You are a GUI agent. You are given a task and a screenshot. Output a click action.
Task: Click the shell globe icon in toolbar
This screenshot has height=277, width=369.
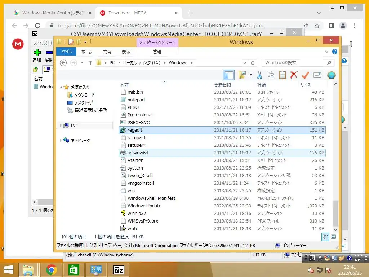coord(332,75)
